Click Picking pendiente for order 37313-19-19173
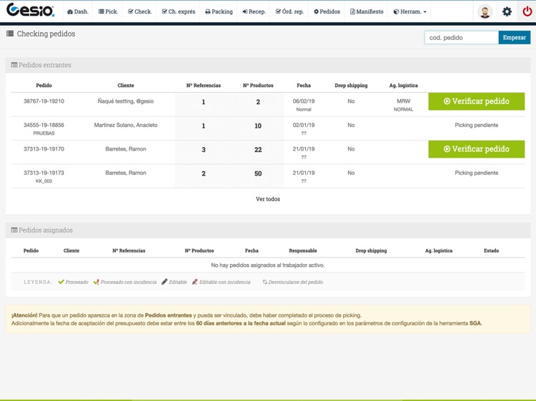 pyautogui.click(x=476, y=173)
